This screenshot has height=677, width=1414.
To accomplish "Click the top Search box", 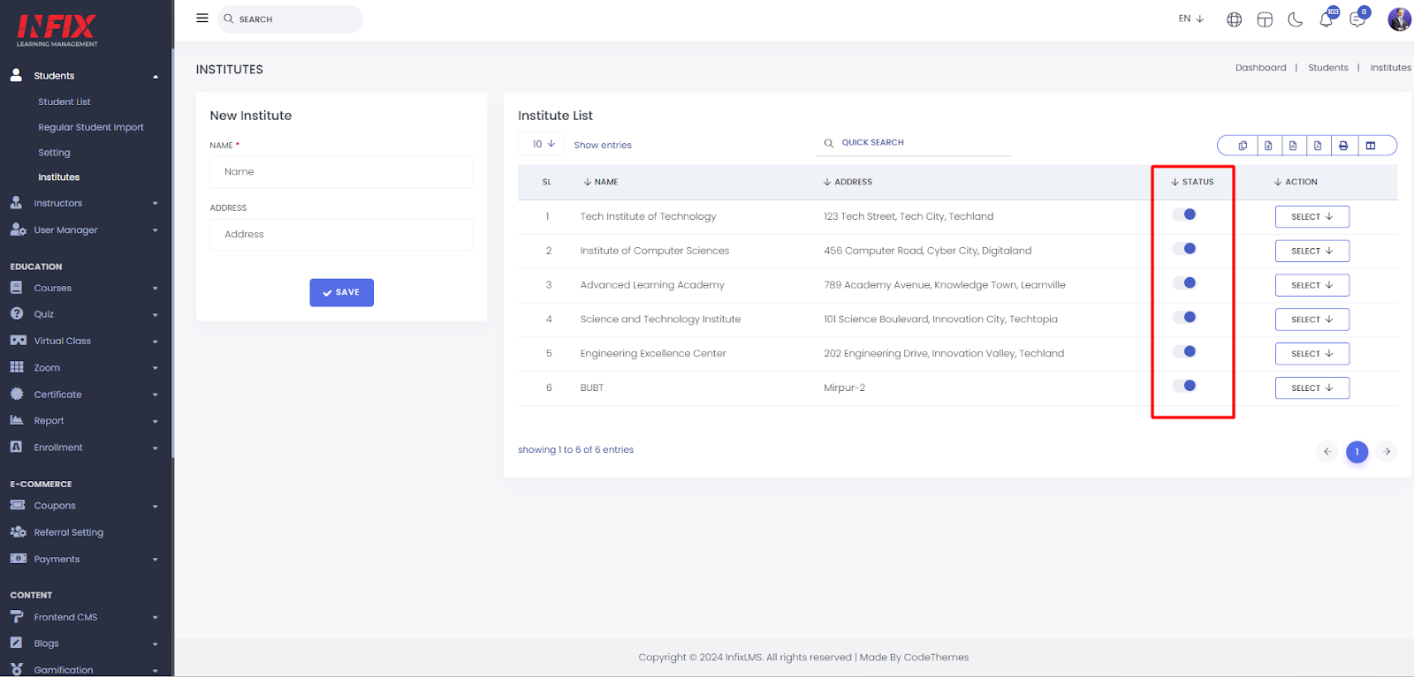I will (x=290, y=19).
